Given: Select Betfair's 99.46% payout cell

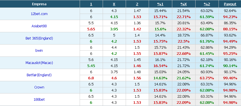Looking at the screenshot, I should [230, 78].
